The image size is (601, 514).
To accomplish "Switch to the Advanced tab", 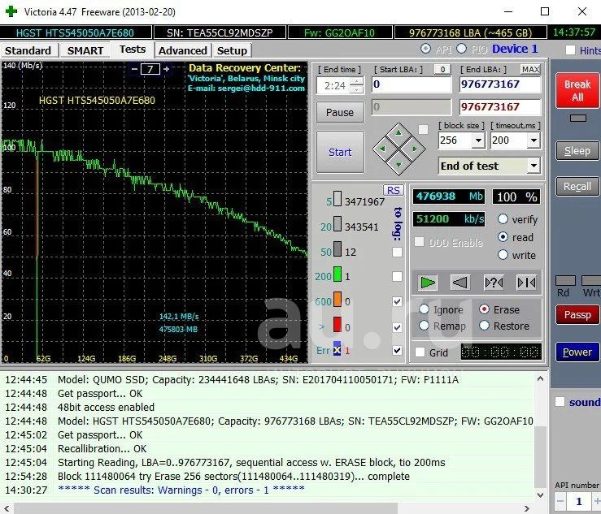I will click(x=183, y=50).
